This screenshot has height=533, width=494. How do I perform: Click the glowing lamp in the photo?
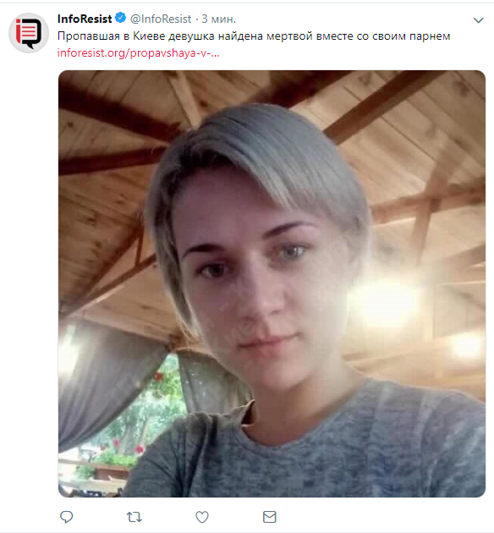point(383,301)
